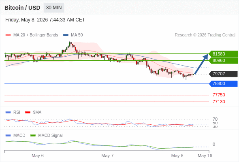This screenshot has width=239, height=162.
Task: Toggle the MA 50 legend entry
Action: [x=73, y=35]
